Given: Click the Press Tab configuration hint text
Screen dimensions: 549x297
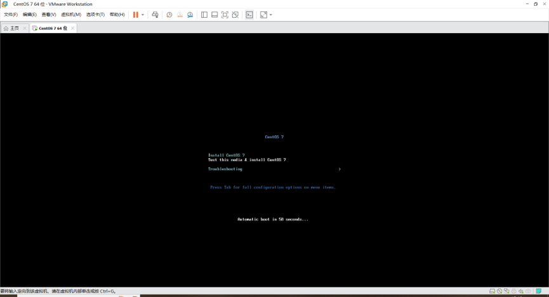Looking at the screenshot, I should 273,187.
